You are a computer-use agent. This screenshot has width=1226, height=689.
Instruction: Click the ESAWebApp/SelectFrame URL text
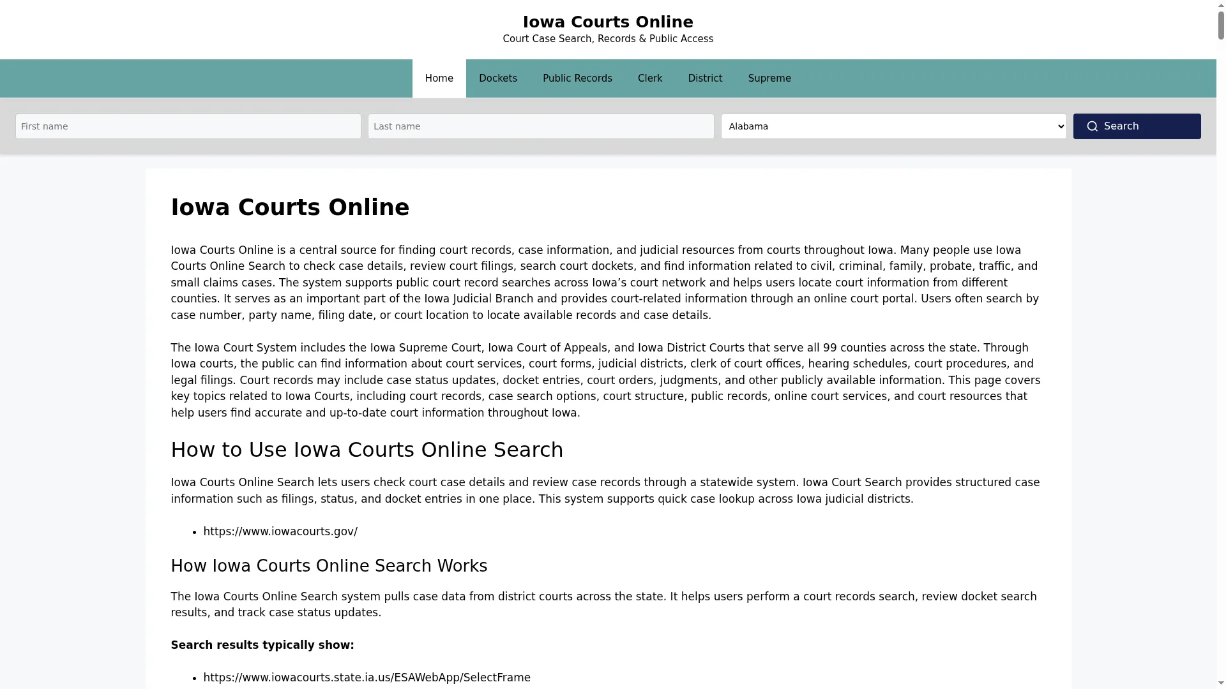367,678
